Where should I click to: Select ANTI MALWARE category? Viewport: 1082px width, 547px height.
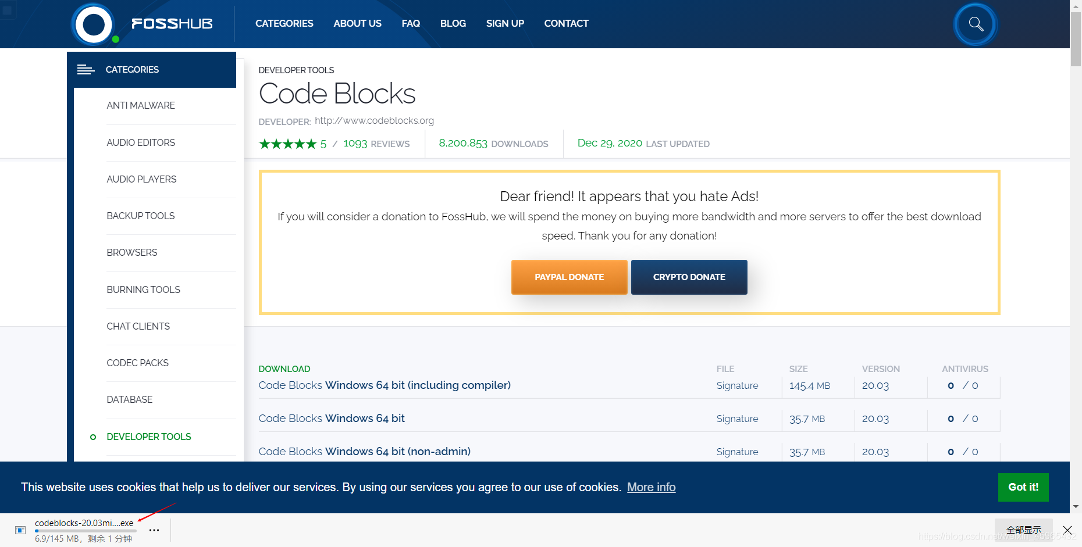(141, 105)
